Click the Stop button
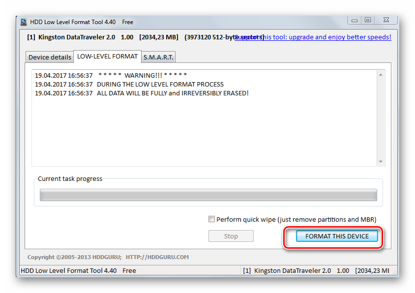Image resolution: width=415 pixels, height=293 pixels. click(231, 236)
